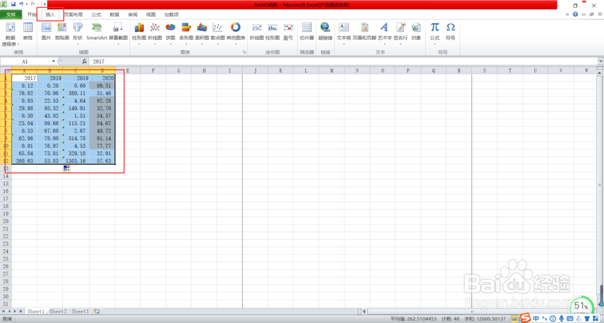
Task: Insert a 切片器 slicer
Action: (307, 31)
